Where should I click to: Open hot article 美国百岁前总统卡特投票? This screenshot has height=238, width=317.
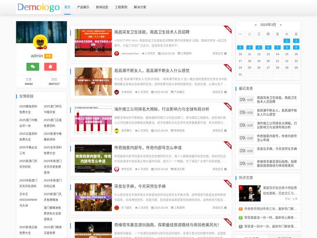[x=280, y=190]
